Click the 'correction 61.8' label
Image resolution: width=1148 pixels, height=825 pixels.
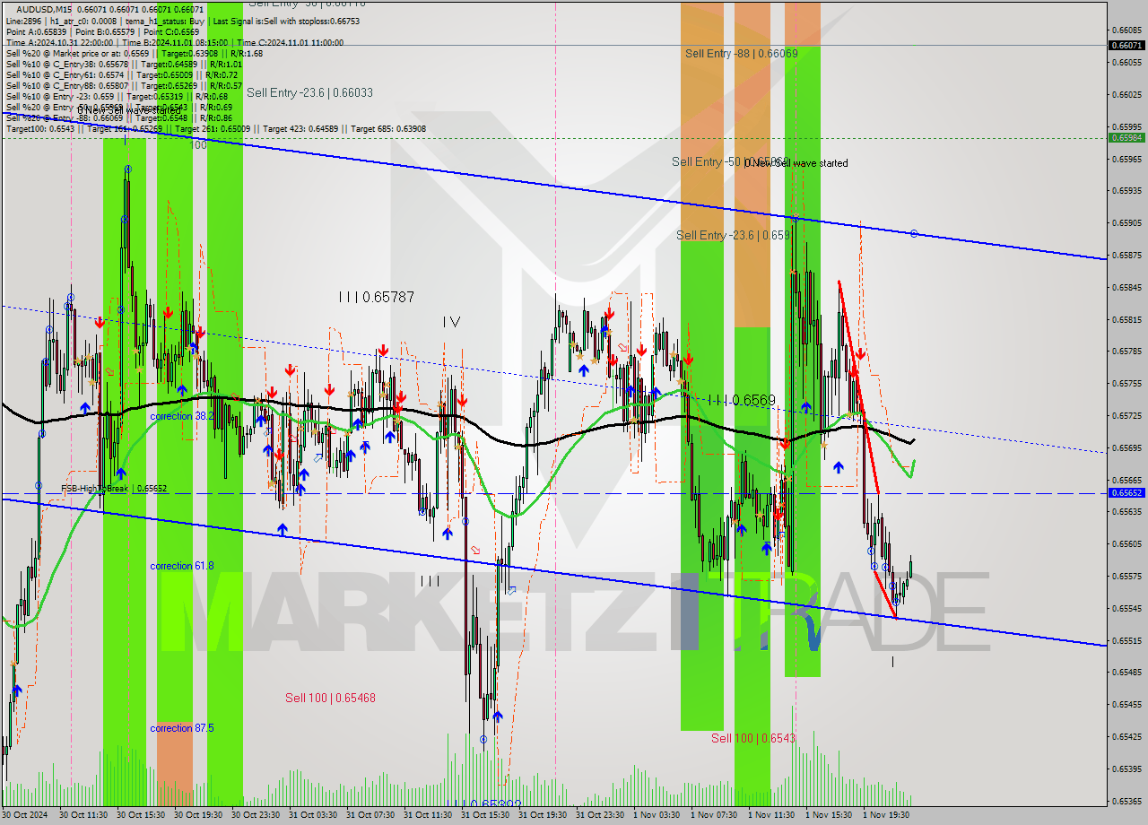(181, 566)
